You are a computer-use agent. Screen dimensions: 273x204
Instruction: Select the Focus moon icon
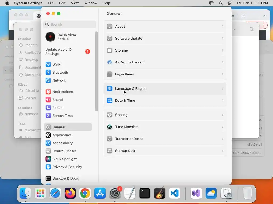[48, 108]
